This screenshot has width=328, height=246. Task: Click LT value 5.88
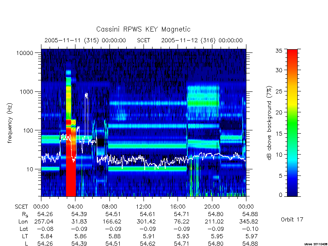pyautogui.click(x=115, y=237)
